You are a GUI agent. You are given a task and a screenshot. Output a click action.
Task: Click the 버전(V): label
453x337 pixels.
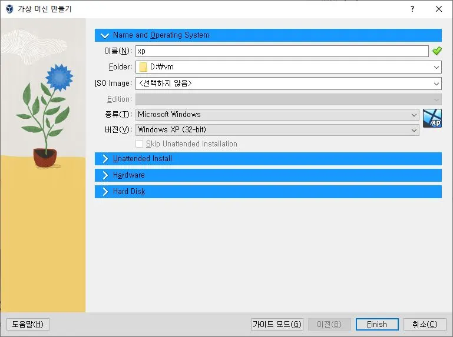[x=118, y=130]
